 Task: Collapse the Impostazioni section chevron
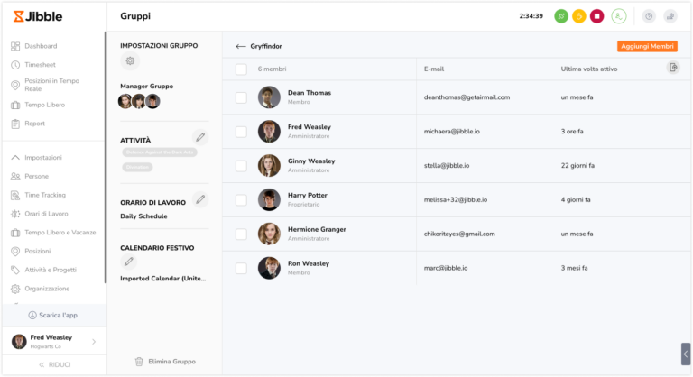15,157
